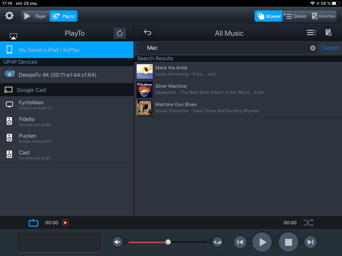The width and height of the screenshot is (342, 256).
Task: Toggle shuffle playback
Action: (x=308, y=223)
